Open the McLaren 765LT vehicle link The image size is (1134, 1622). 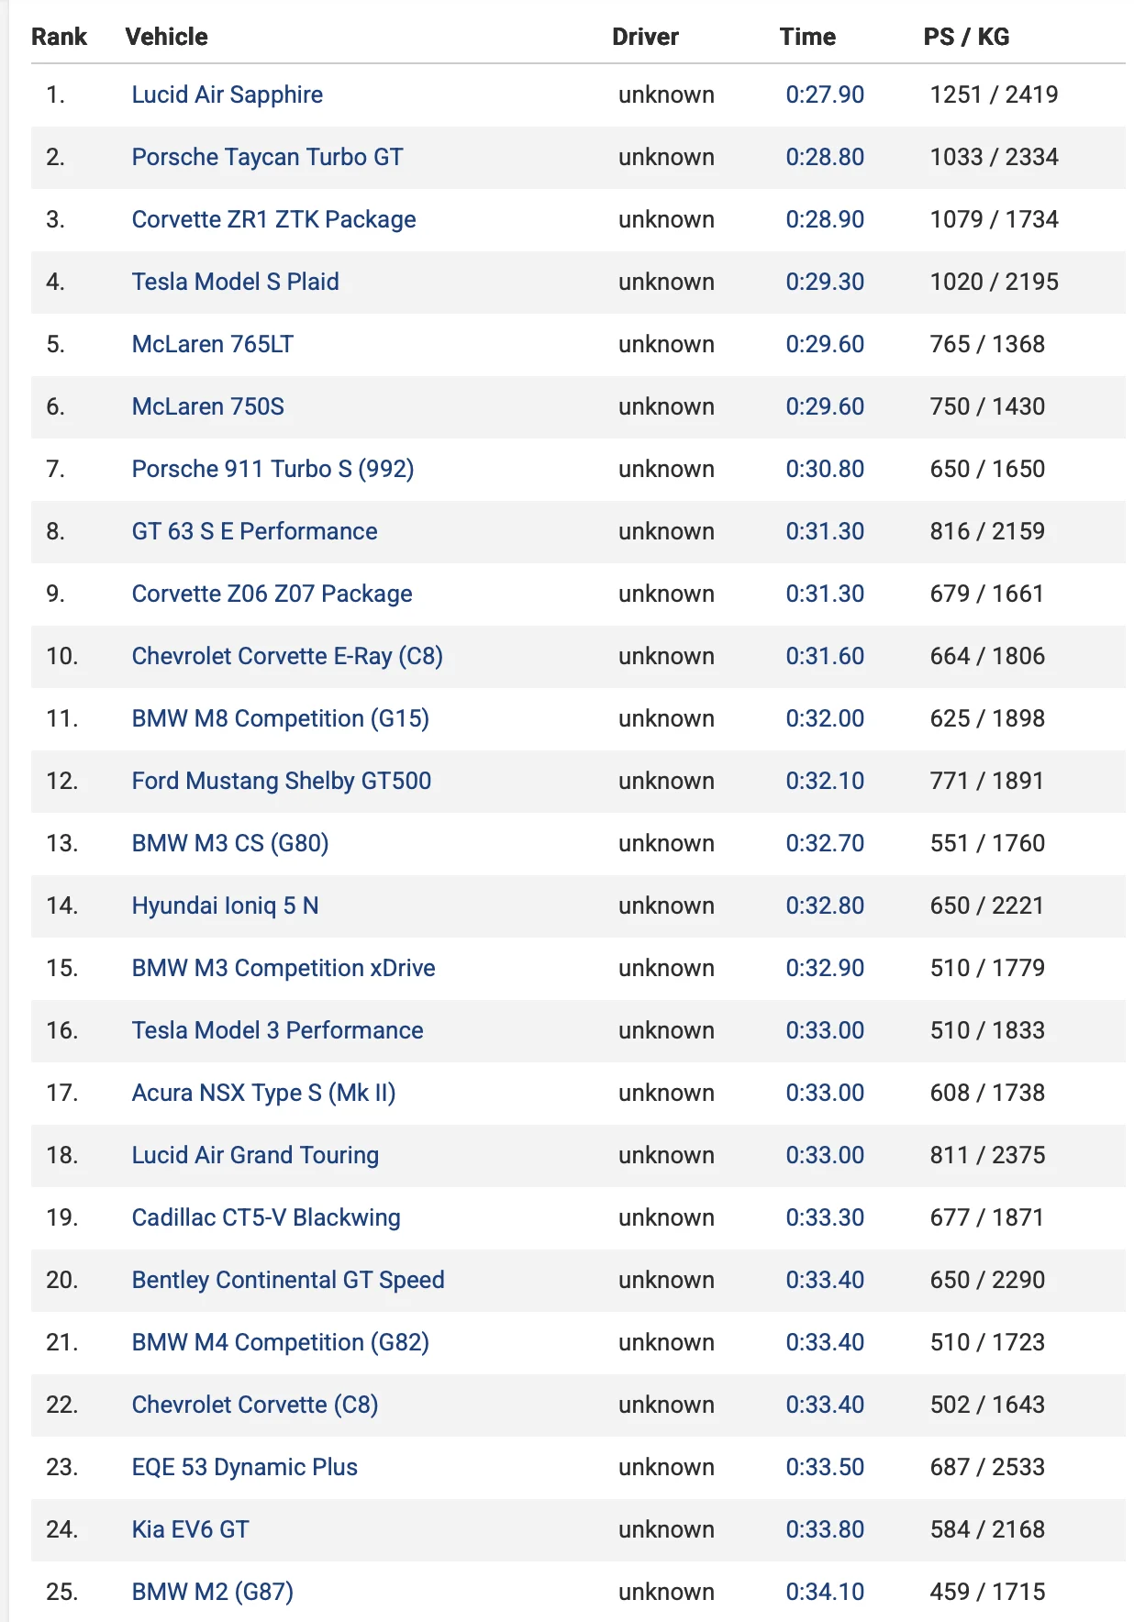213,344
